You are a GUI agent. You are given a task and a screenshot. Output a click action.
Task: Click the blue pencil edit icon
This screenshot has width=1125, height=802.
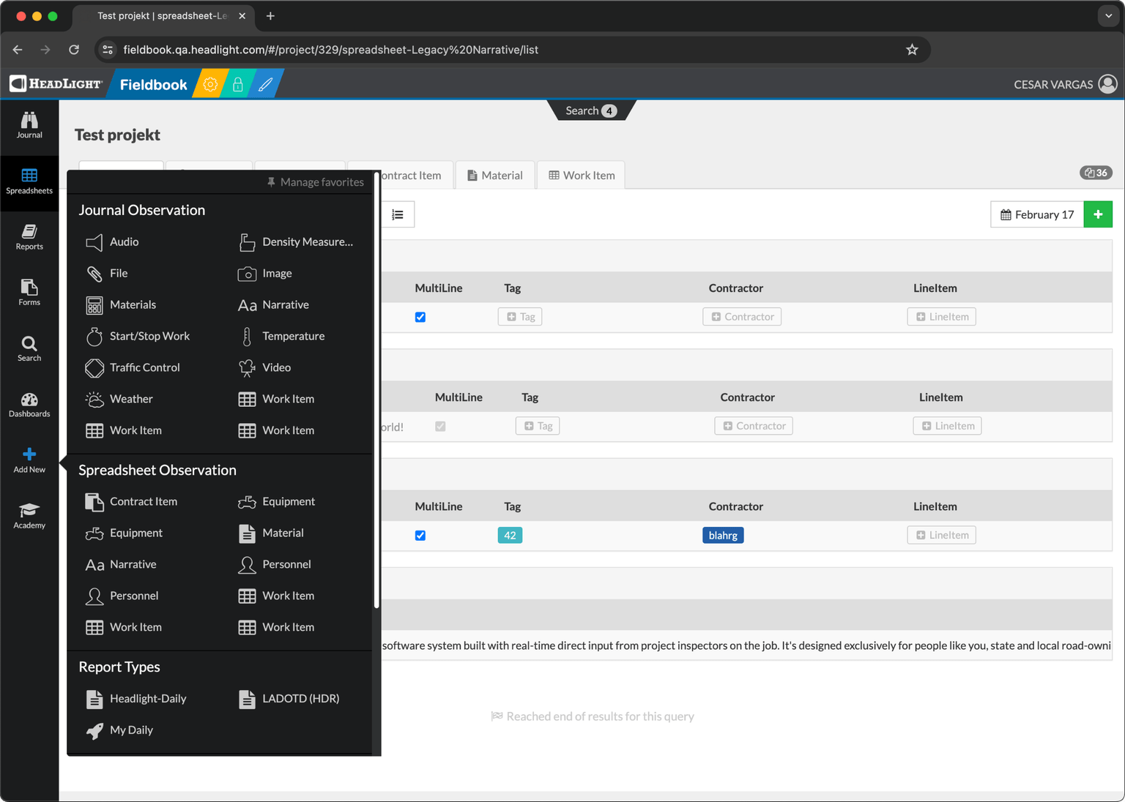tap(265, 85)
